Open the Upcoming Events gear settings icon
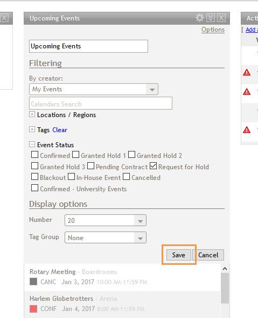The image size is (258, 318). click(200, 18)
